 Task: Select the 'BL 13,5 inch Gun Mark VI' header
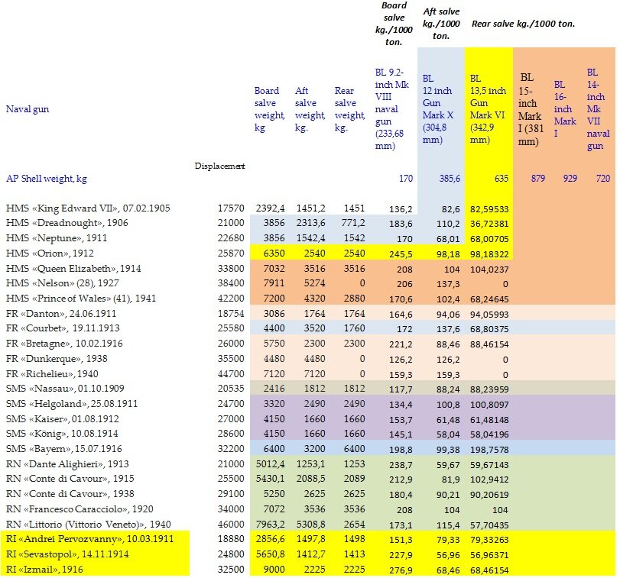(x=488, y=109)
